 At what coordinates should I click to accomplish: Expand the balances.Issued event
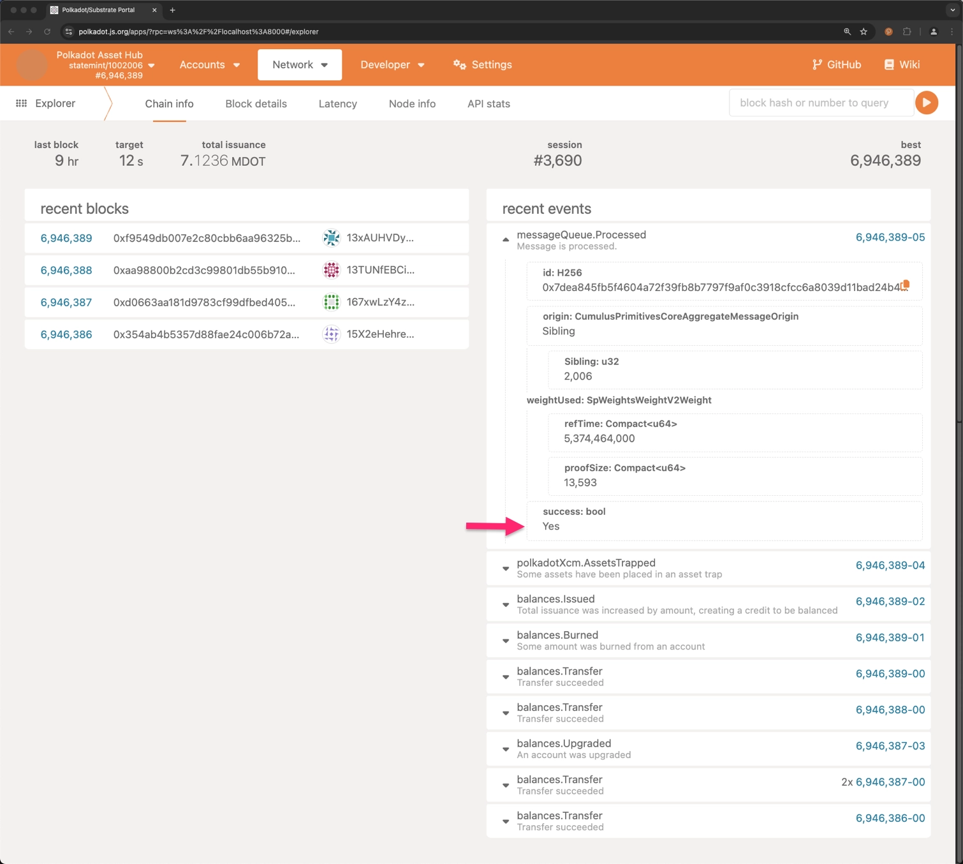(x=506, y=604)
